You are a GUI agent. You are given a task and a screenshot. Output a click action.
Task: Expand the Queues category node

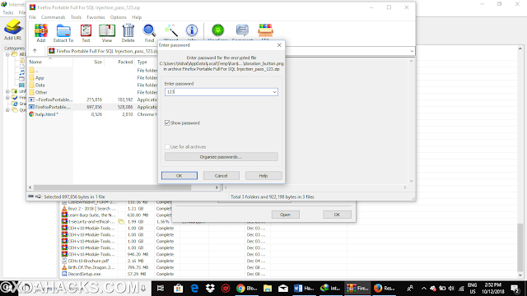(x=7, y=109)
